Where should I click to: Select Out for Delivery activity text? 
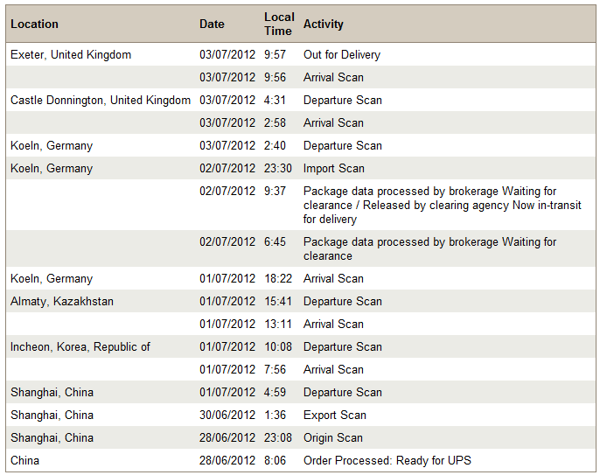point(342,55)
